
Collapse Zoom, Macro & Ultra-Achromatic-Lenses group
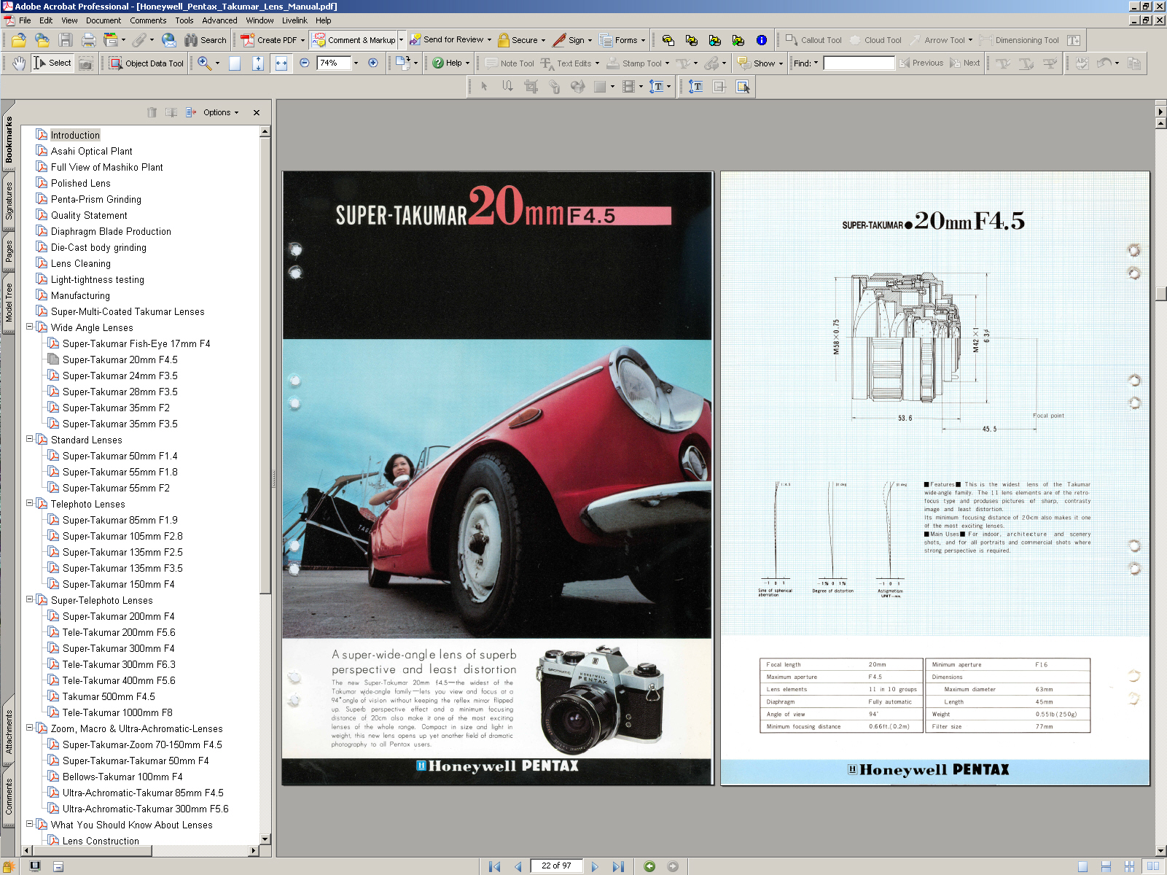click(x=30, y=728)
